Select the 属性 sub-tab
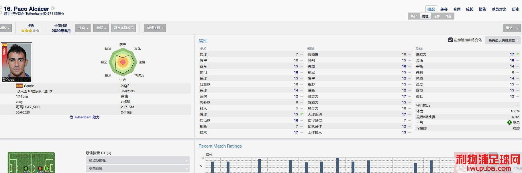The width and height of the screenshot is (522, 173). click(425, 16)
